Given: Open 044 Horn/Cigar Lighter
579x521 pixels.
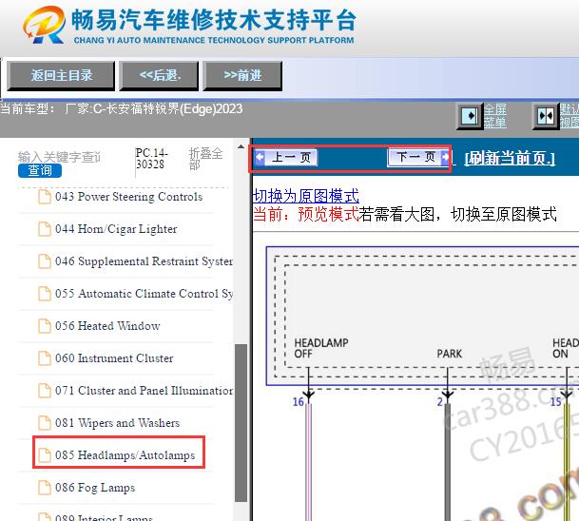Looking at the screenshot, I should [x=116, y=229].
